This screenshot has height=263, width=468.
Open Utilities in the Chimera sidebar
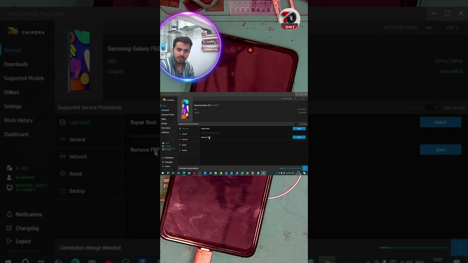pos(164,119)
